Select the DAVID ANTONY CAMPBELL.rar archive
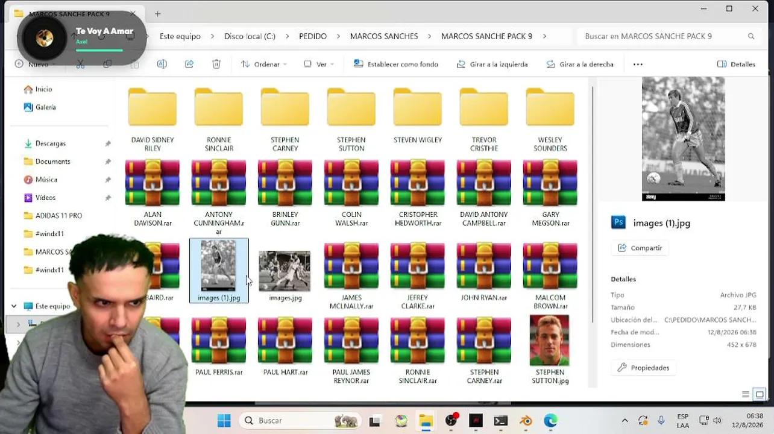This screenshot has width=774, height=434. [484, 193]
